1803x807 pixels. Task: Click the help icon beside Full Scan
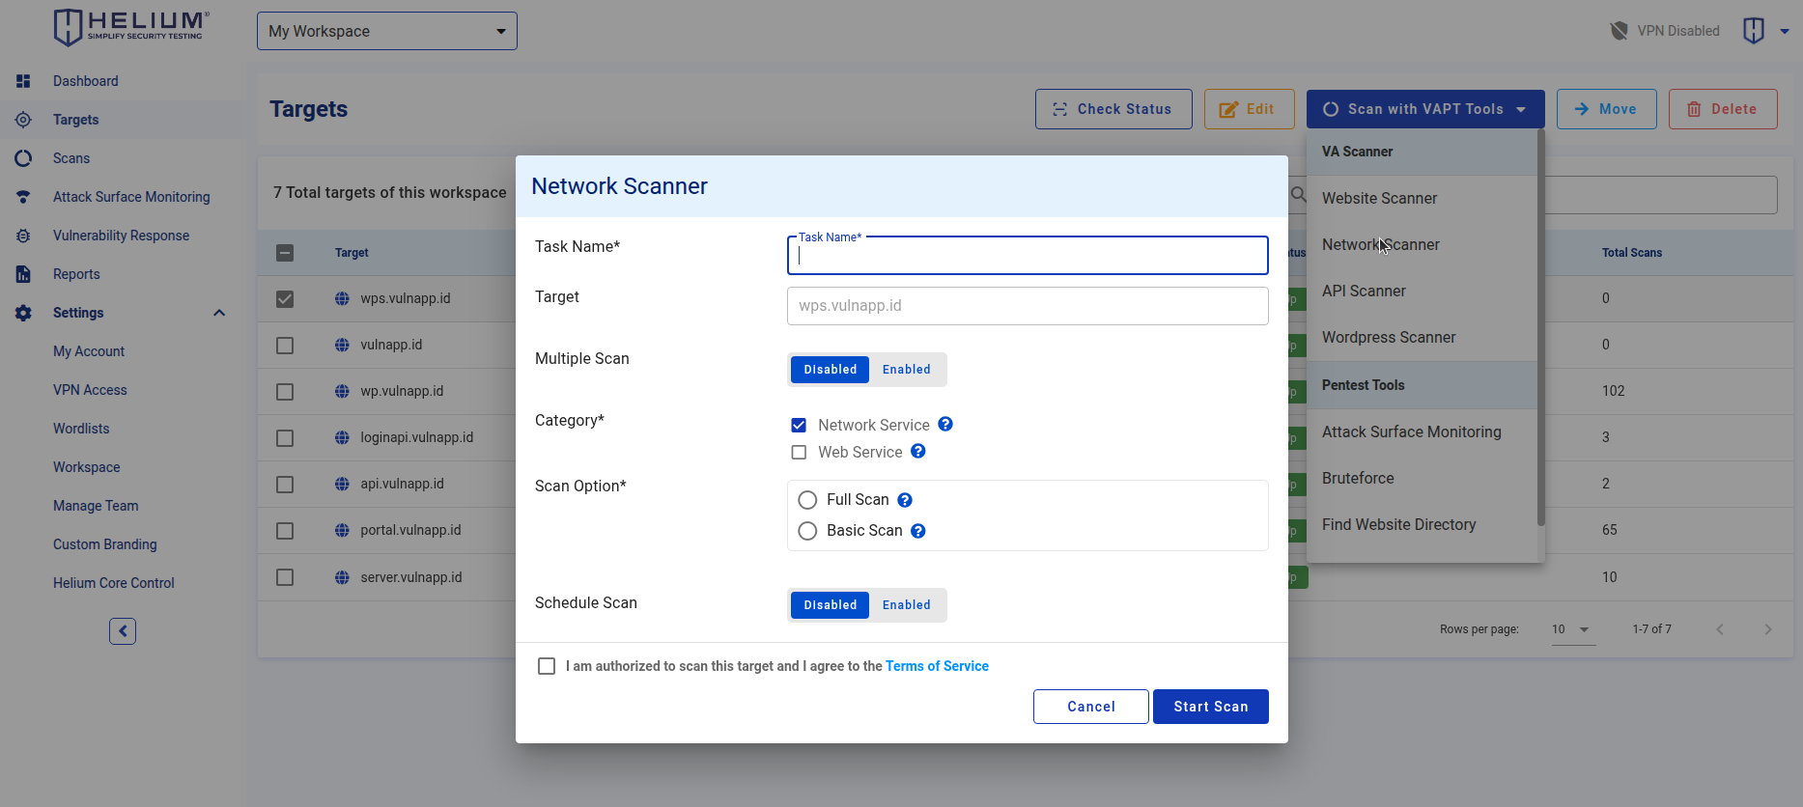pyautogui.click(x=905, y=500)
